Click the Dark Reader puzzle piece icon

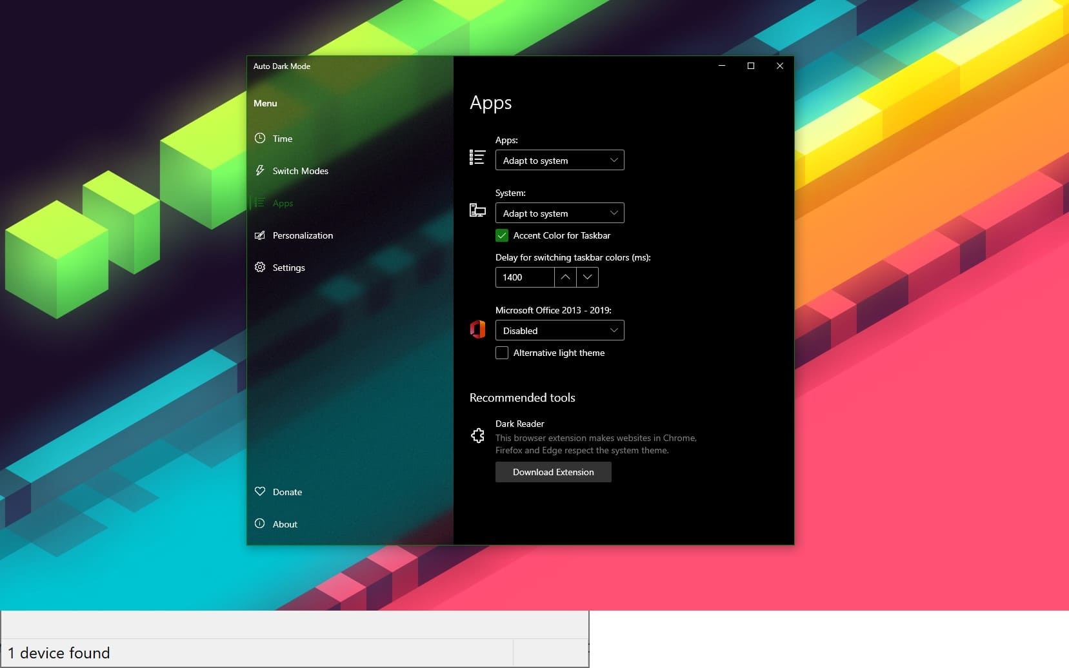coord(477,436)
